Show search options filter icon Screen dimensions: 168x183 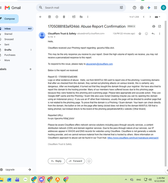pos(121,8)
